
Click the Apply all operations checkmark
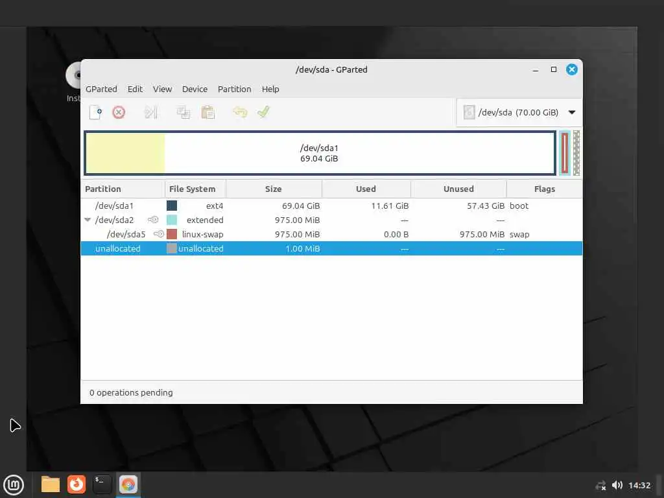[x=263, y=112]
